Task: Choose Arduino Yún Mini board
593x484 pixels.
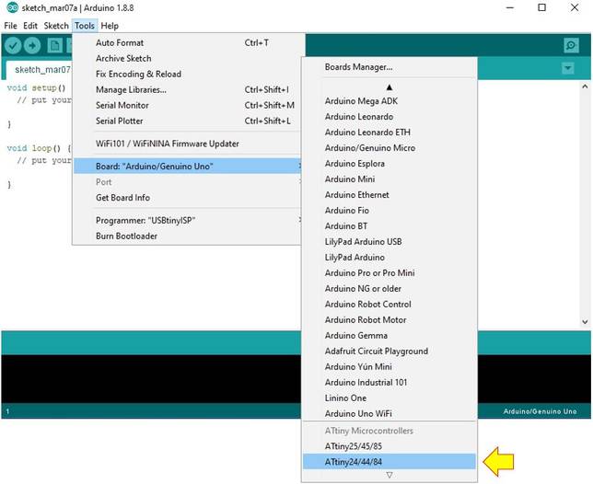Action: tap(390, 366)
